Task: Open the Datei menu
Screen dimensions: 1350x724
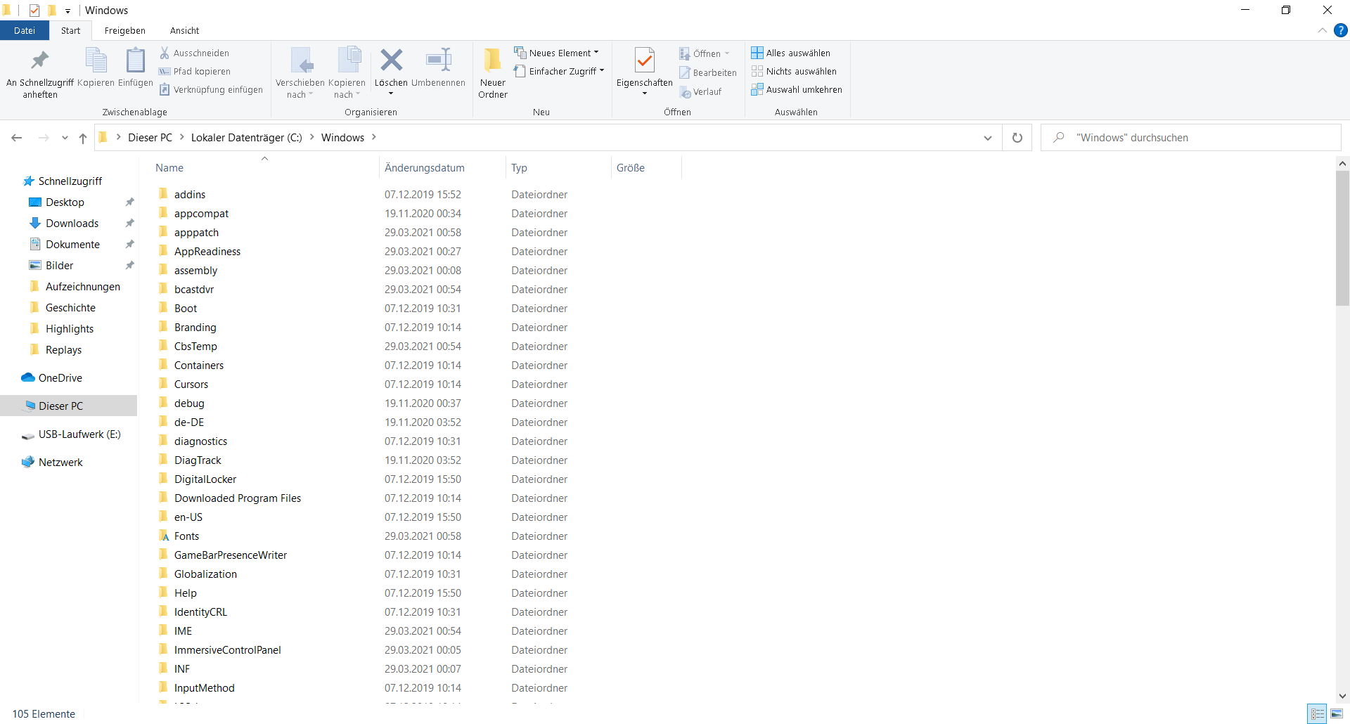Action: coord(25,30)
